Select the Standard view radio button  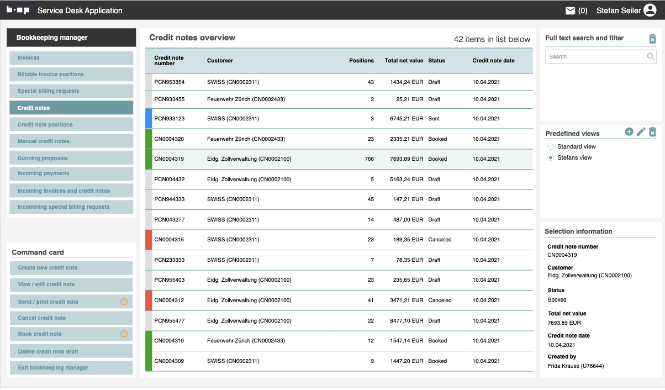550,146
